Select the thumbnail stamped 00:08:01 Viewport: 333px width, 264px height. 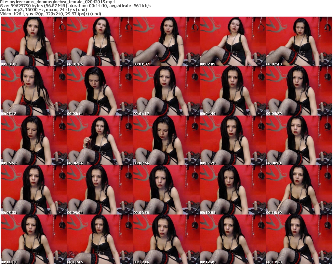tap(299, 140)
